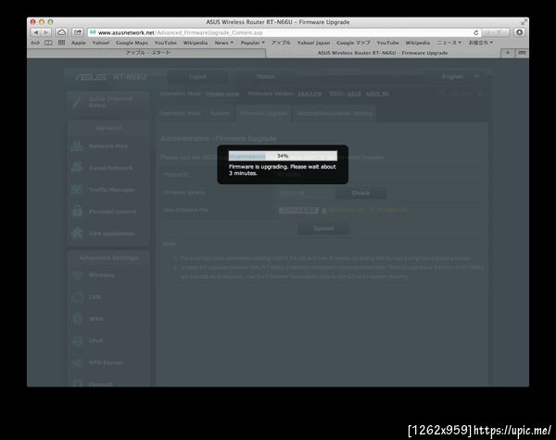Open the Yahoo! bookmark
The height and width of the screenshot is (440, 556).
pyautogui.click(x=101, y=43)
